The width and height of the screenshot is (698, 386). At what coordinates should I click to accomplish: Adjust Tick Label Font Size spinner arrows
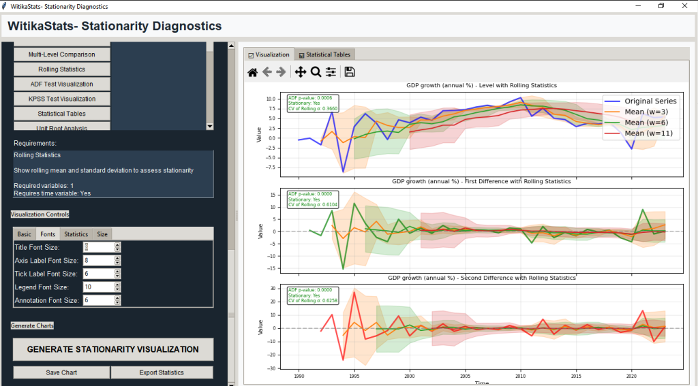[x=117, y=274]
